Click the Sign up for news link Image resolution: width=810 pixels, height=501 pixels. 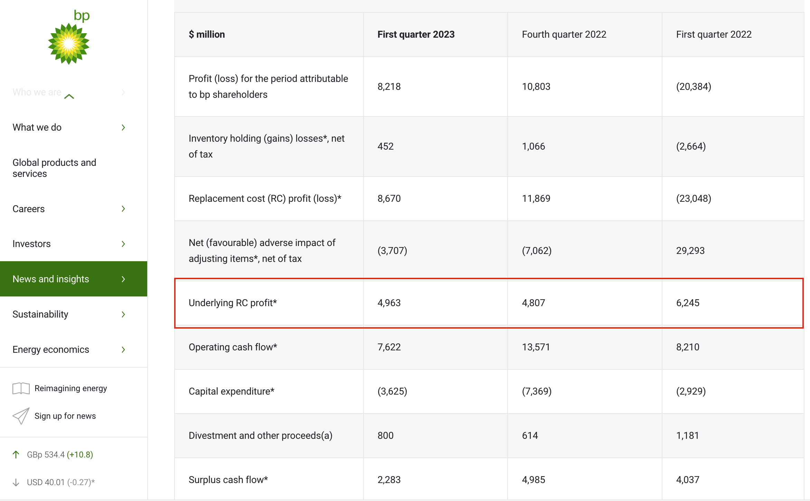[x=65, y=416]
